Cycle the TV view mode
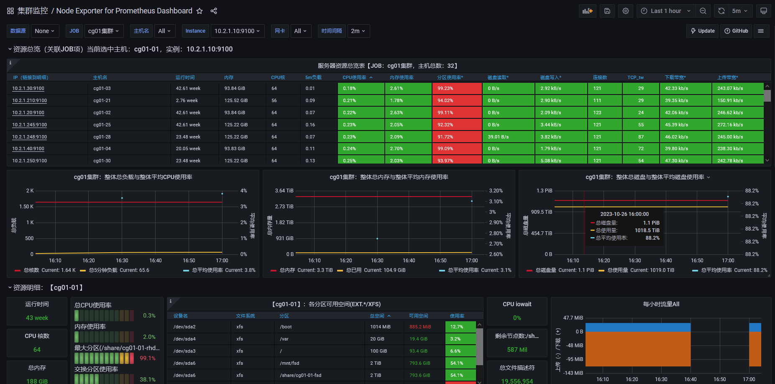Viewport: 775px width, 384px height. click(764, 11)
